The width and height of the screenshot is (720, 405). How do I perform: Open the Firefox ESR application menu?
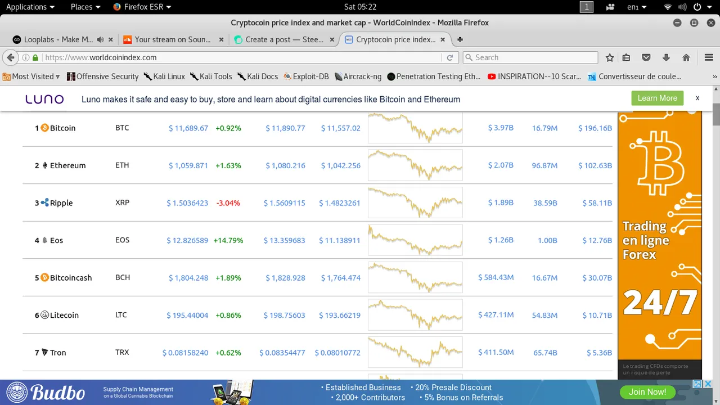(x=142, y=7)
